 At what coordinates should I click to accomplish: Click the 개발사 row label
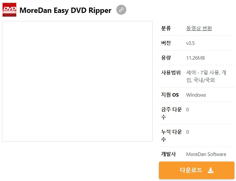pos(168,154)
